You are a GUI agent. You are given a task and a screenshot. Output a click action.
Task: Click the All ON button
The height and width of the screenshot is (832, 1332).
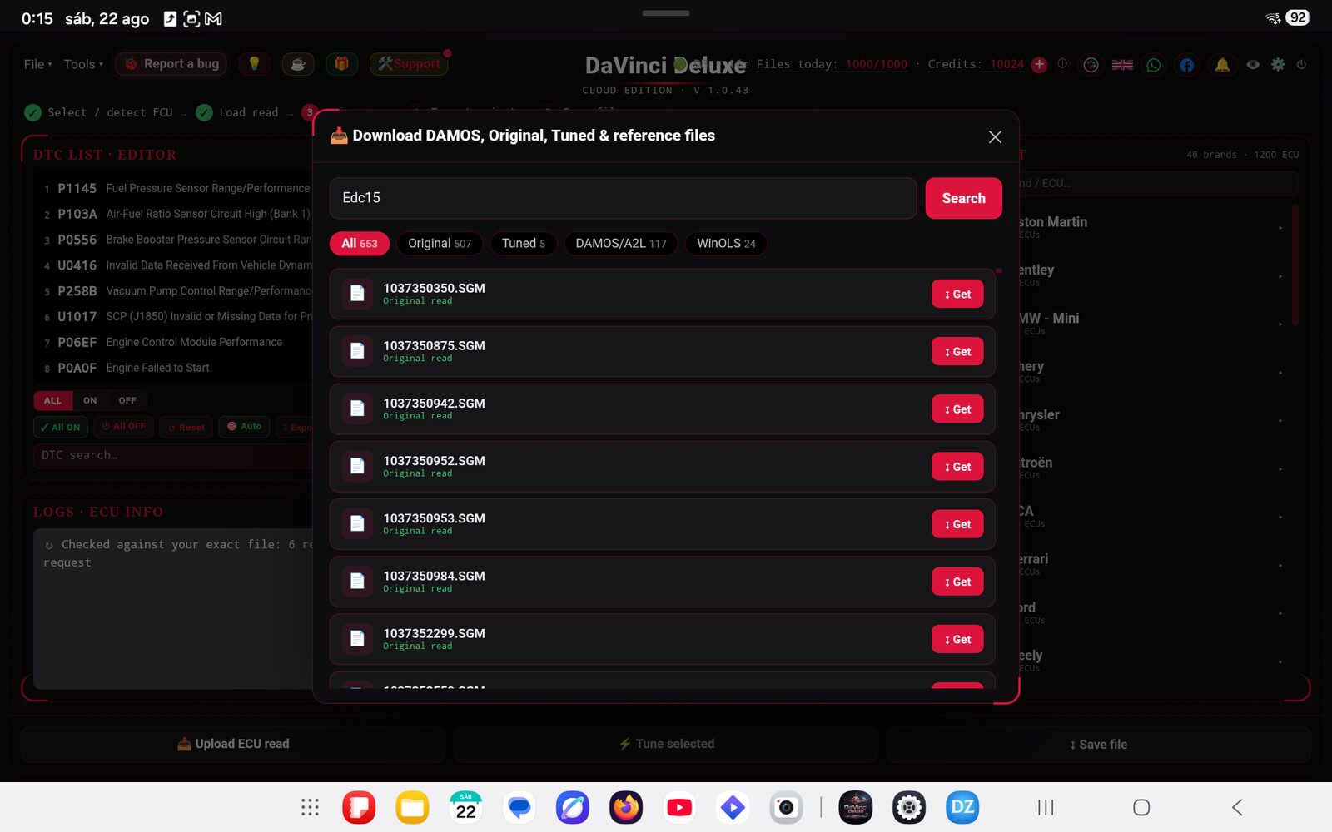click(x=60, y=427)
